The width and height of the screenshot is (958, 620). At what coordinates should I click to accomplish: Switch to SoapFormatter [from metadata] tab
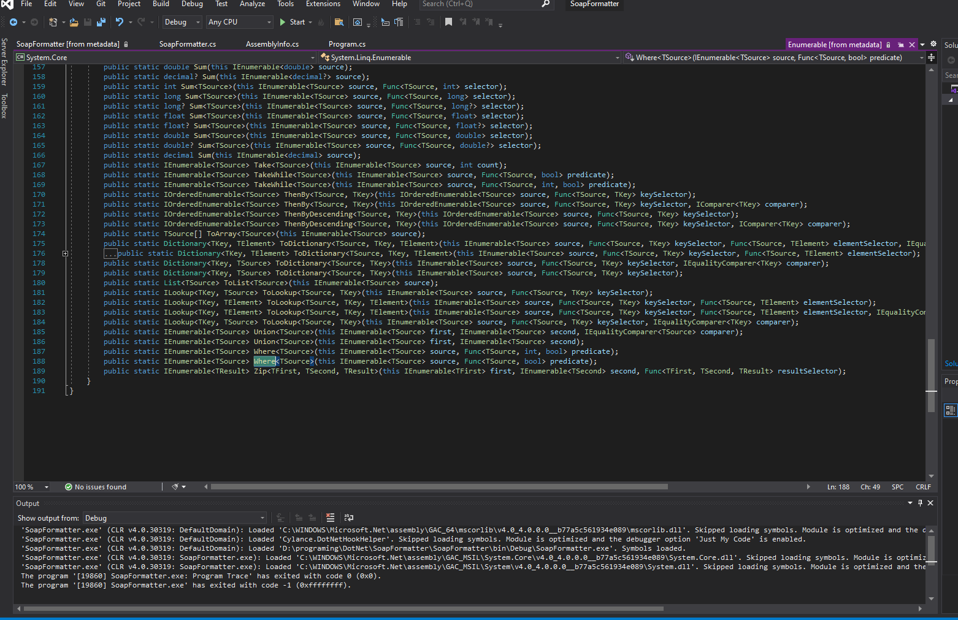(68, 44)
